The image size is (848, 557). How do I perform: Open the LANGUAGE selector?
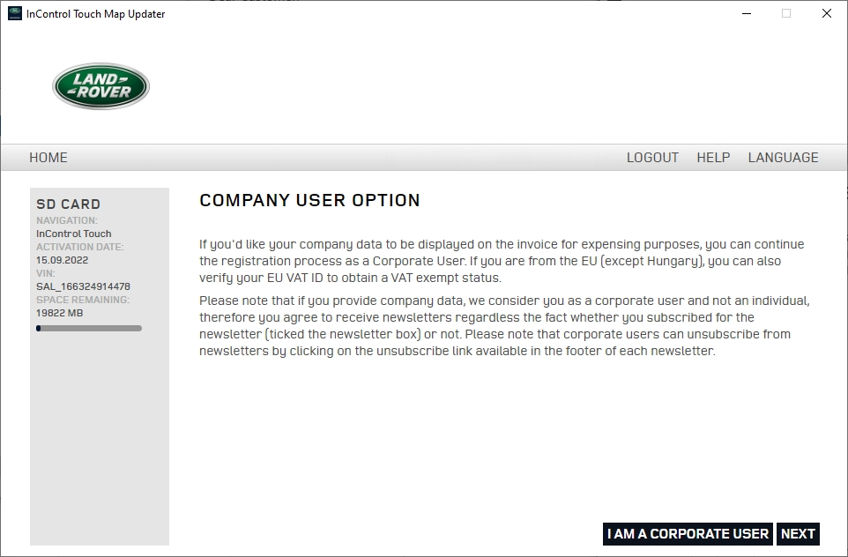click(x=783, y=158)
